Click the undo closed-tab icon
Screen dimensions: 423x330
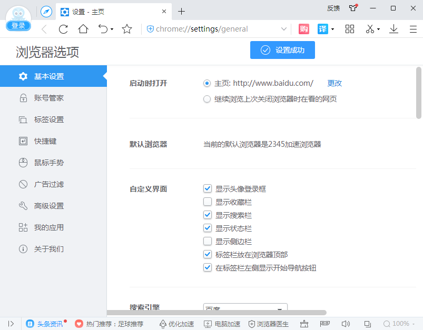click(x=103, y=29)
